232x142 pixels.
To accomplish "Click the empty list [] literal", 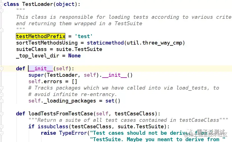I will point(74,82).
